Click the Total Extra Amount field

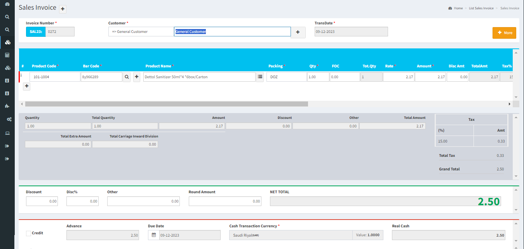58,144
